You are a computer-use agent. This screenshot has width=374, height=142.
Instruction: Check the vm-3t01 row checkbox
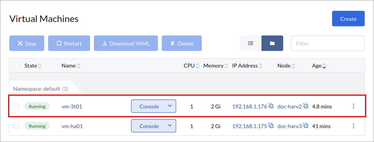pos(16,106)
